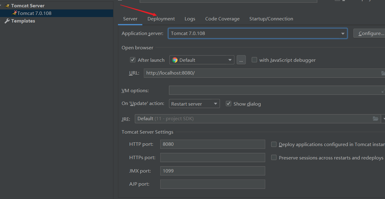This screenshot has height=199, width=385.
Task: Open the On 'Update' action dropdown
Action: coord(194,104)
